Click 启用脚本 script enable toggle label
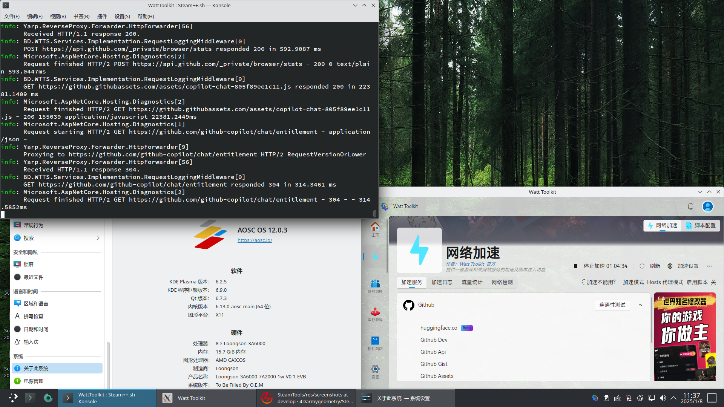Screen dimensions: 724x407 click(x=697, y=282)
